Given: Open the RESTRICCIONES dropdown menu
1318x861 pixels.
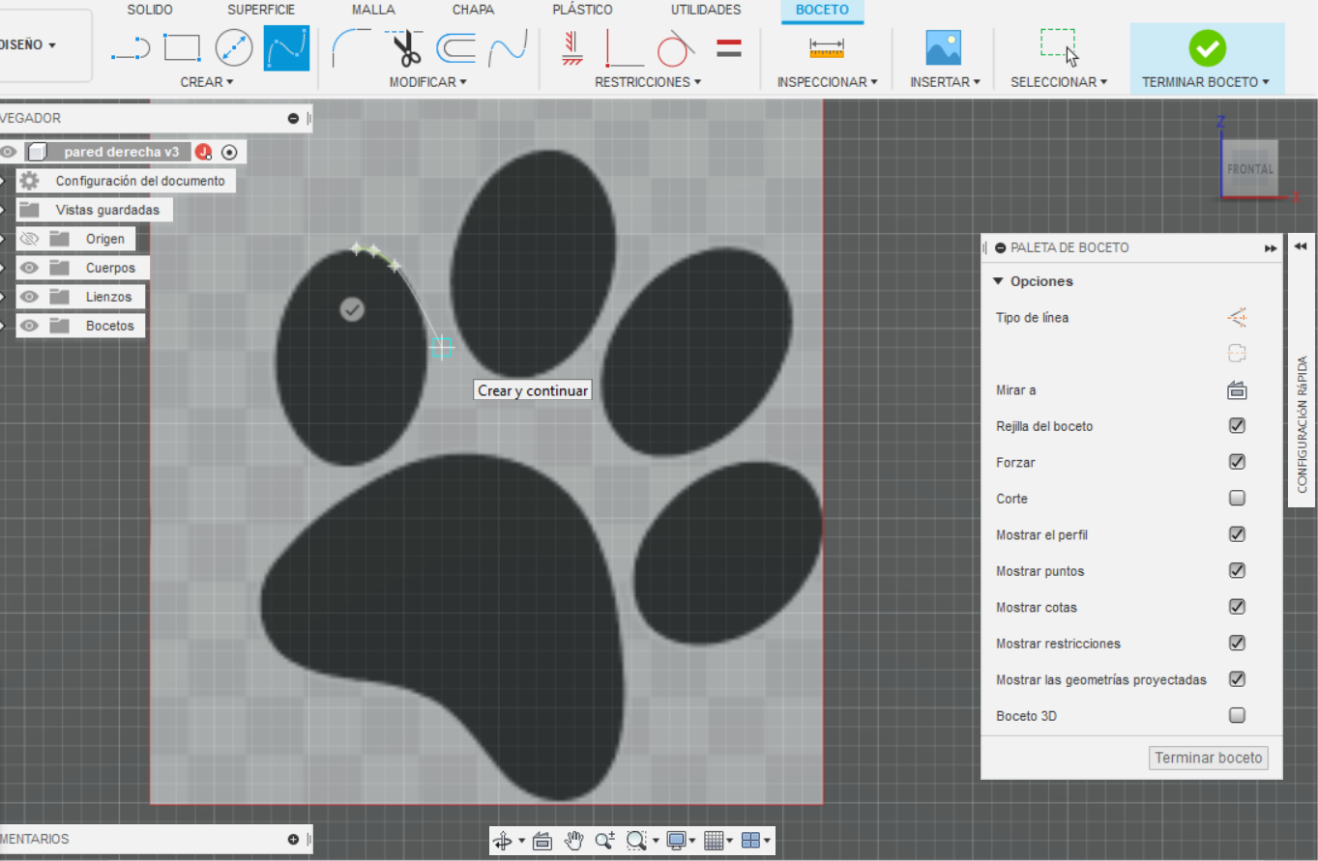Looking at the screenshot, I should coord(647,82).
